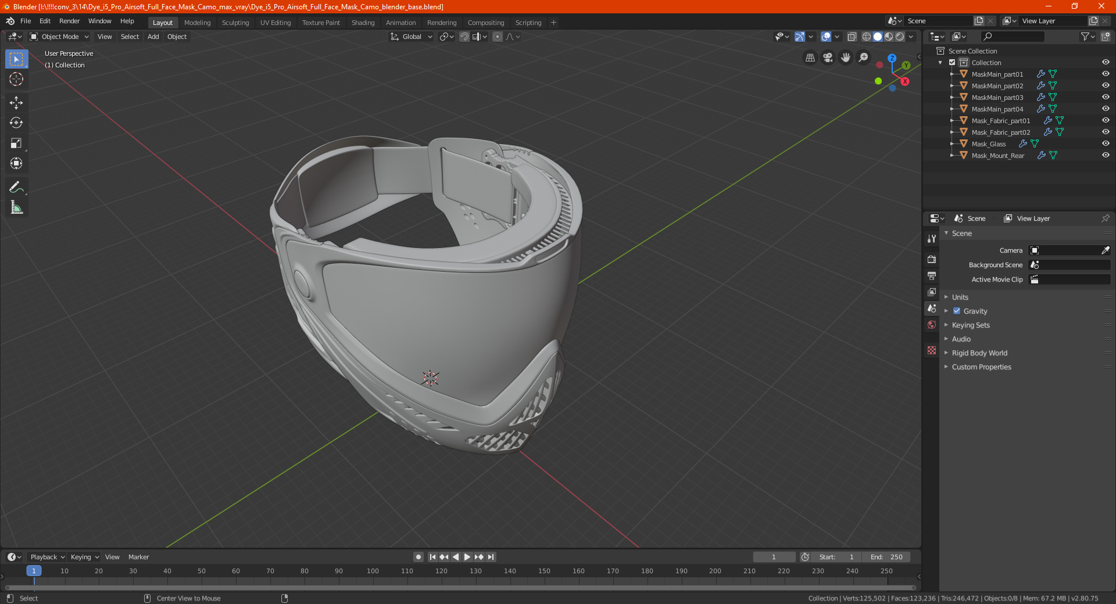Viewport: 1116px width, 604px height.
Task: Select the Select Box tool
Action: point(16,59)
